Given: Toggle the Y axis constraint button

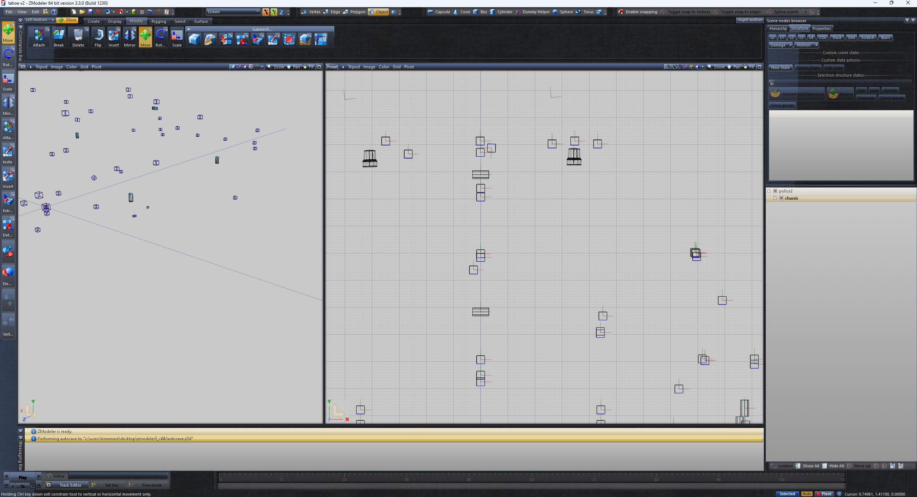Looking at the screenshot, I should coord(274,12).
